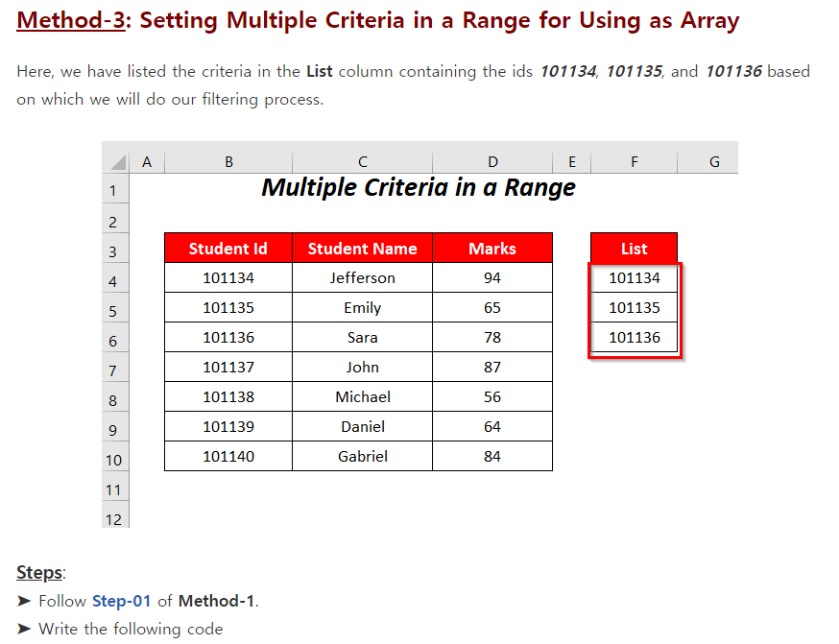The image size is (839, 644).
Task: Select marks cell 64
Action: coord(492,426)
